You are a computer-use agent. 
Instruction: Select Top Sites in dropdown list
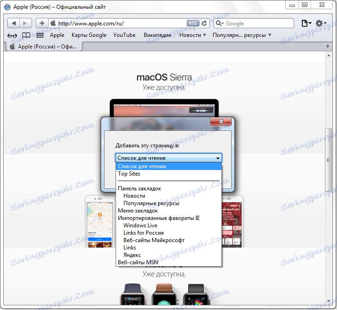coord(168,174)
